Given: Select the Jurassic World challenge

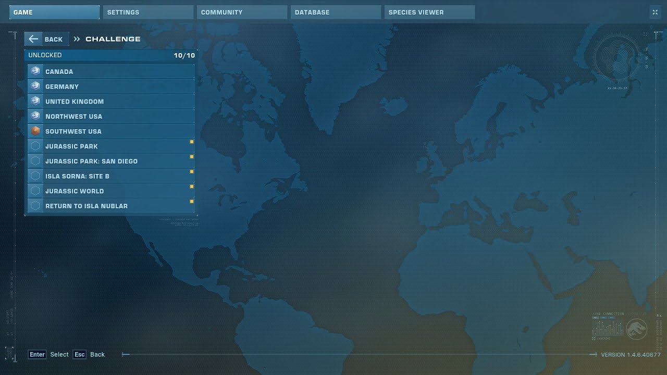Looking at the screenshot, I should point(111,191).
